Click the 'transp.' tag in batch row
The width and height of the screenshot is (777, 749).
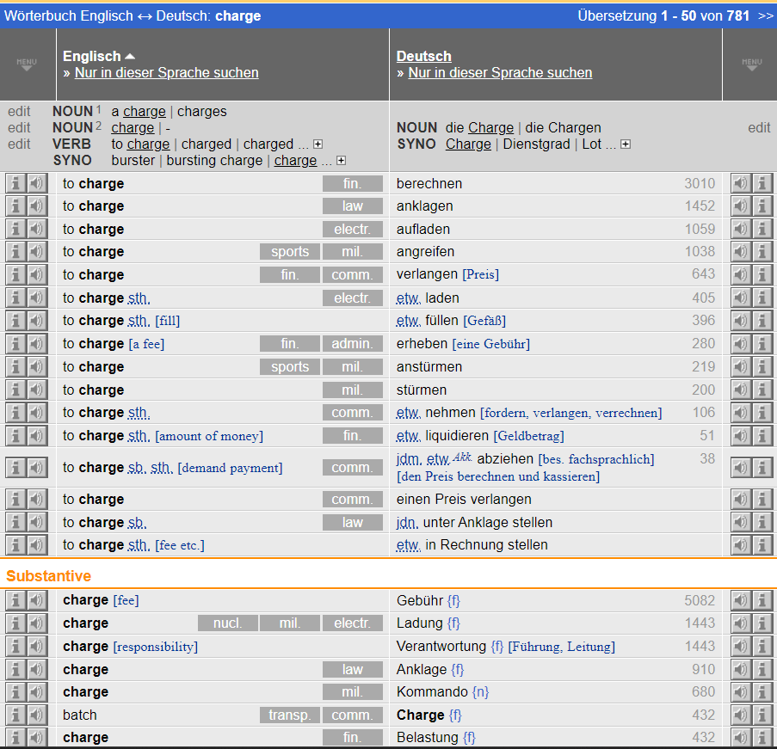(290, 715)
